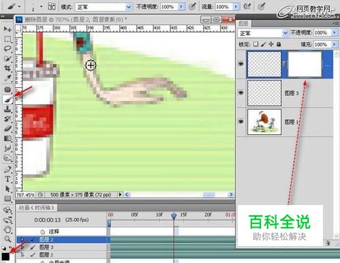Toggle visibility of 图层 3

coord(241,93)
